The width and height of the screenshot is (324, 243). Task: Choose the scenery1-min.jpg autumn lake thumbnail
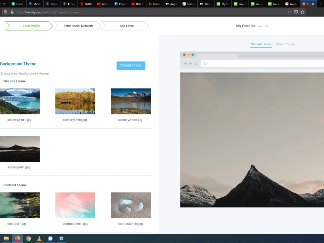[75, 101]
